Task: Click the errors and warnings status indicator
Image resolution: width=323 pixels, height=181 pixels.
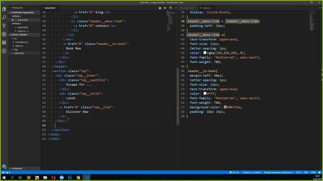Action: 6,172
